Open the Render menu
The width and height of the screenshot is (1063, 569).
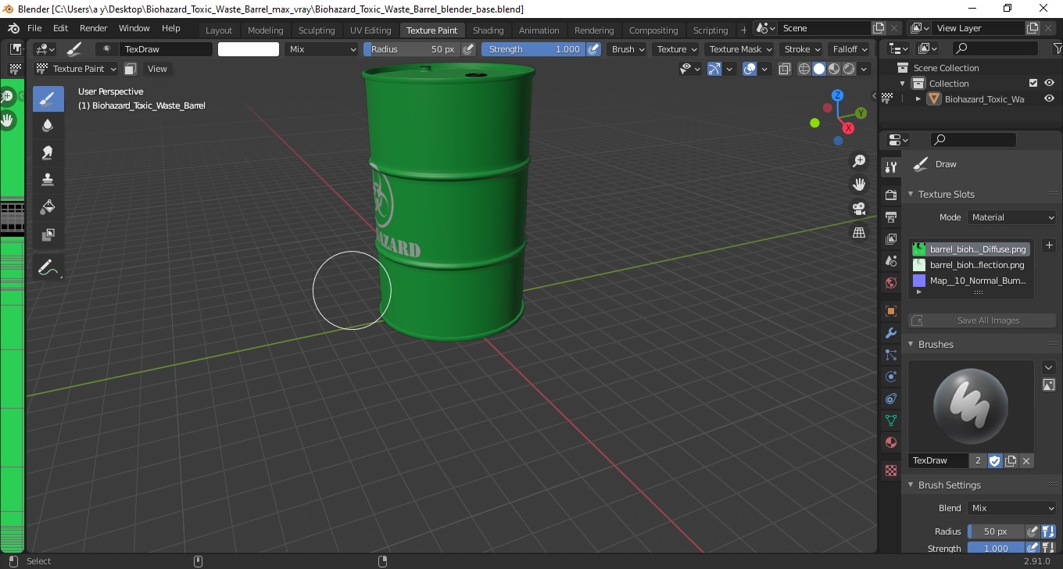click(x=93, y=28)
